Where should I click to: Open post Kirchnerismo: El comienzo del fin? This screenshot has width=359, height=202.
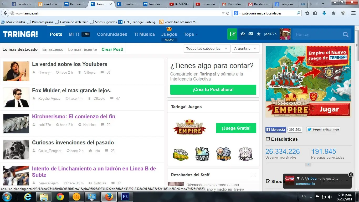(74, 117)
